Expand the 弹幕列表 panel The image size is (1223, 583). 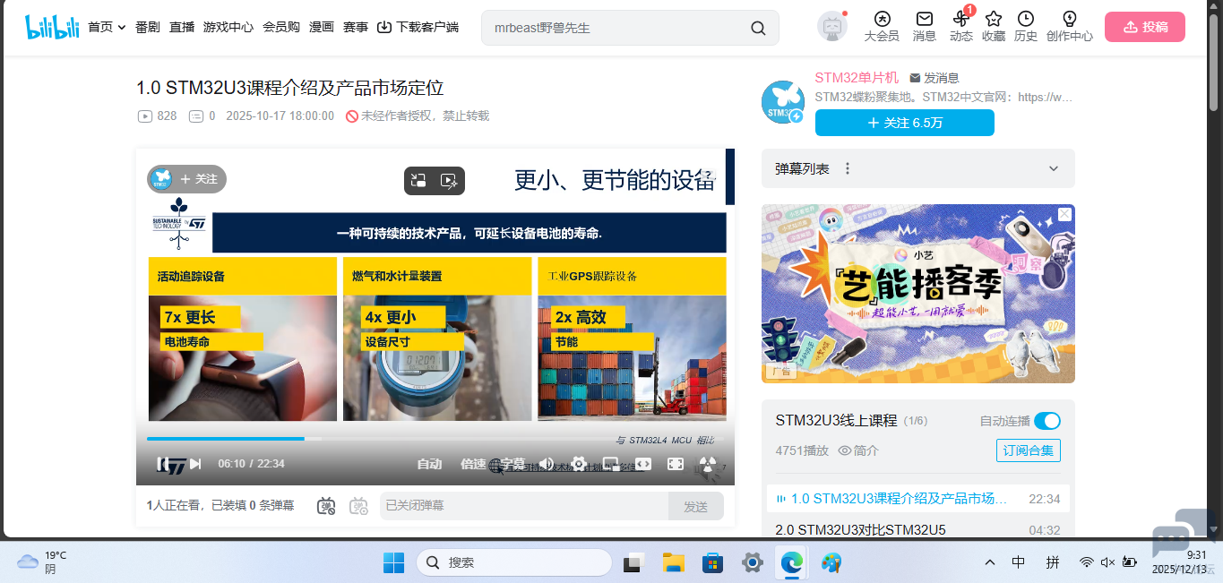click(1054, 168)
